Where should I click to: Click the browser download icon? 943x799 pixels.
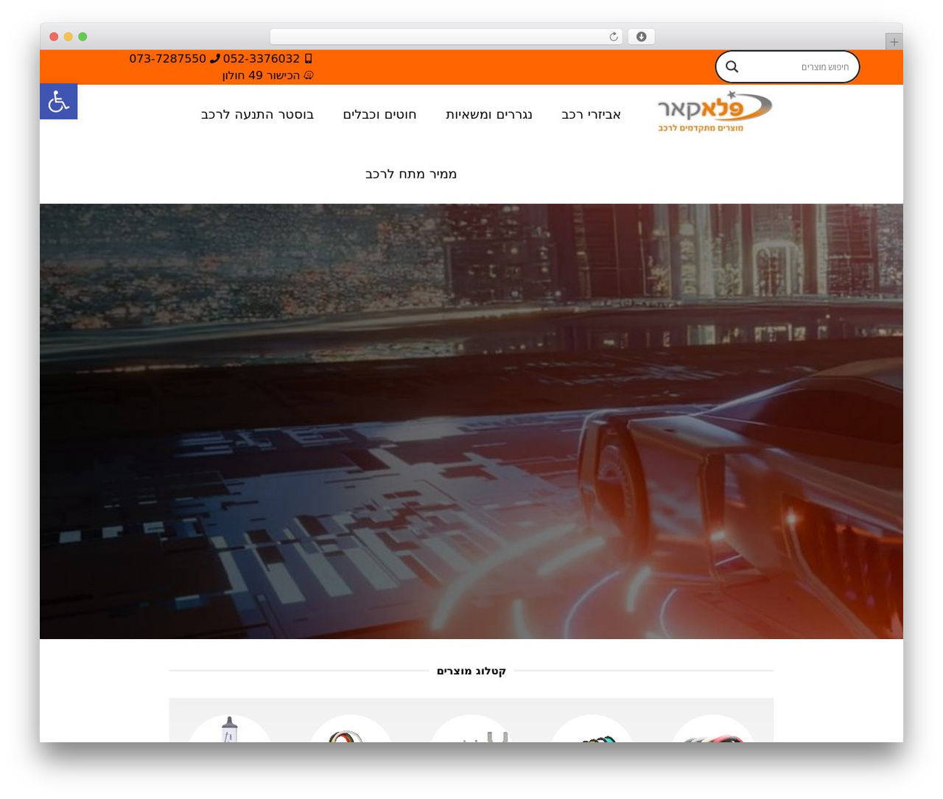click(x=641, y=37)
